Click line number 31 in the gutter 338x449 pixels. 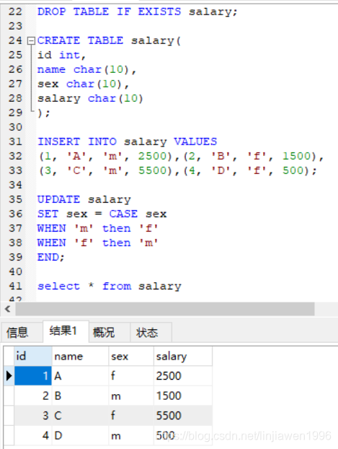[x=15, y=141]
